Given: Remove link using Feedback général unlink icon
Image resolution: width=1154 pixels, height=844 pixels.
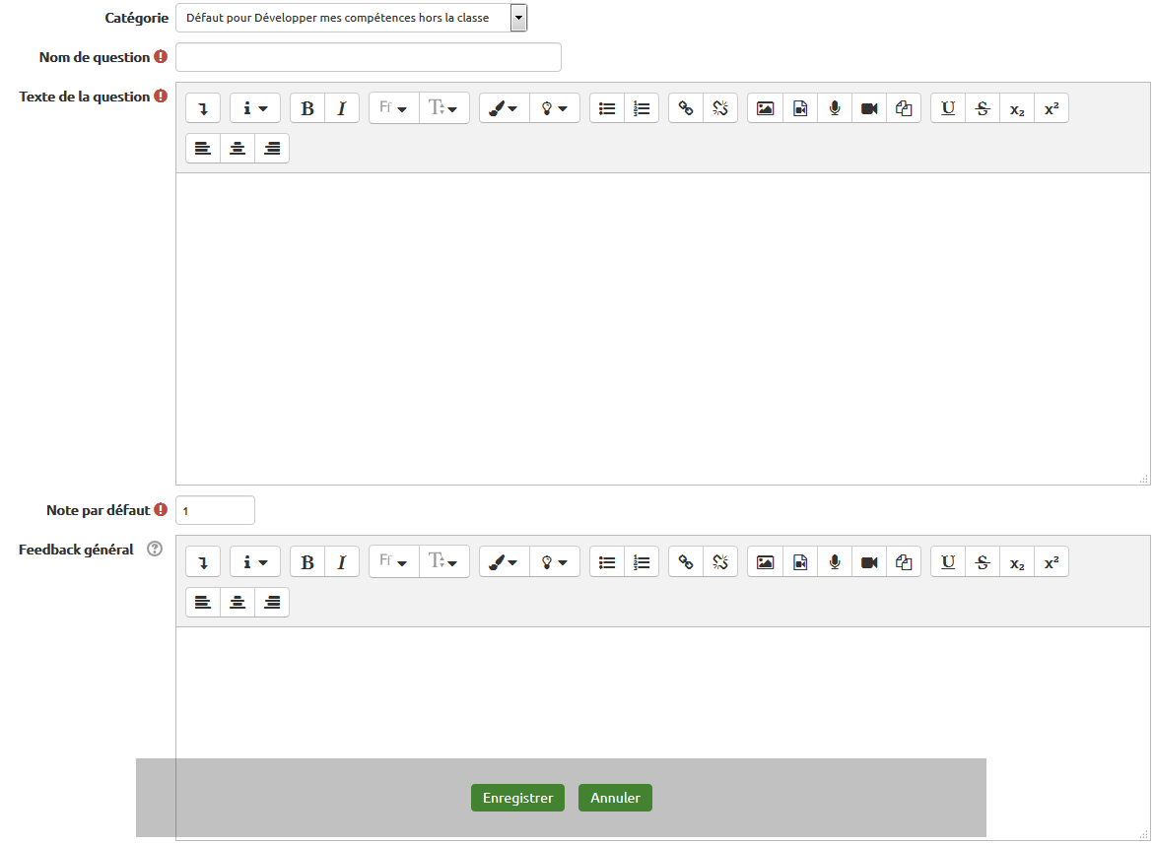Looking at the screenshot, I should (x=720, y=562).
